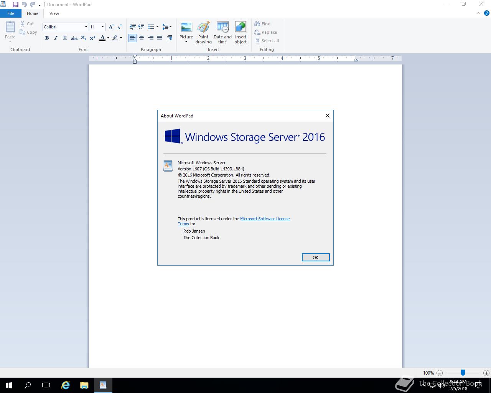Open Customize Quick Access Toolbar dropdown

40,5
